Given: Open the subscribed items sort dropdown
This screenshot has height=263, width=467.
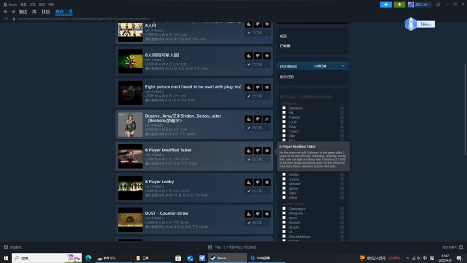Looking at the screenshot, I should (x=329, y=66).
